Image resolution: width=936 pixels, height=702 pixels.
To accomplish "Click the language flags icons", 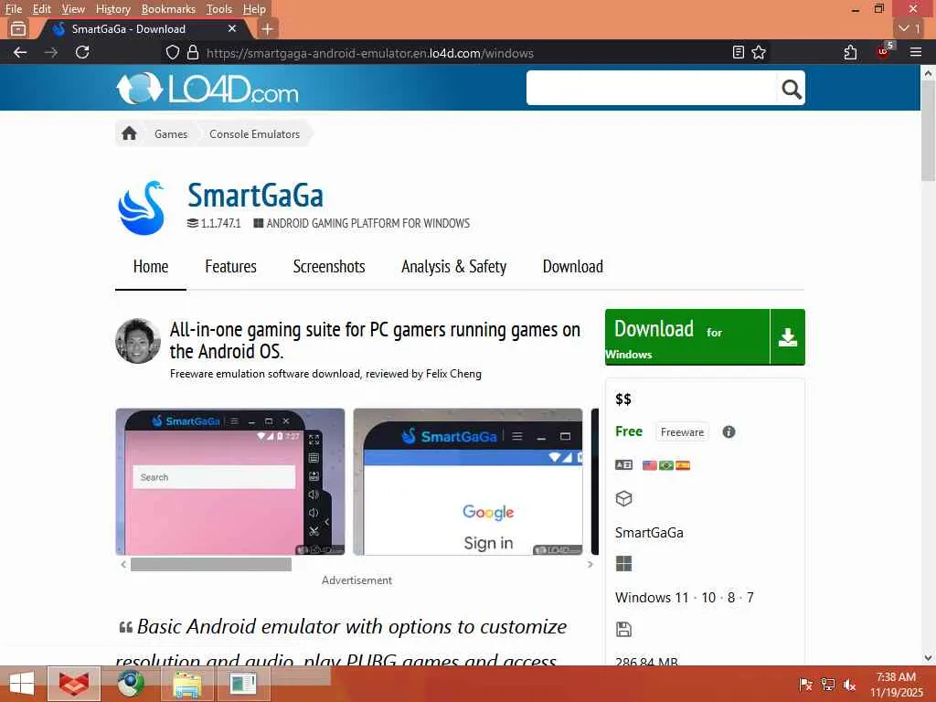I will pyautogui.click(x=666, y=465).
